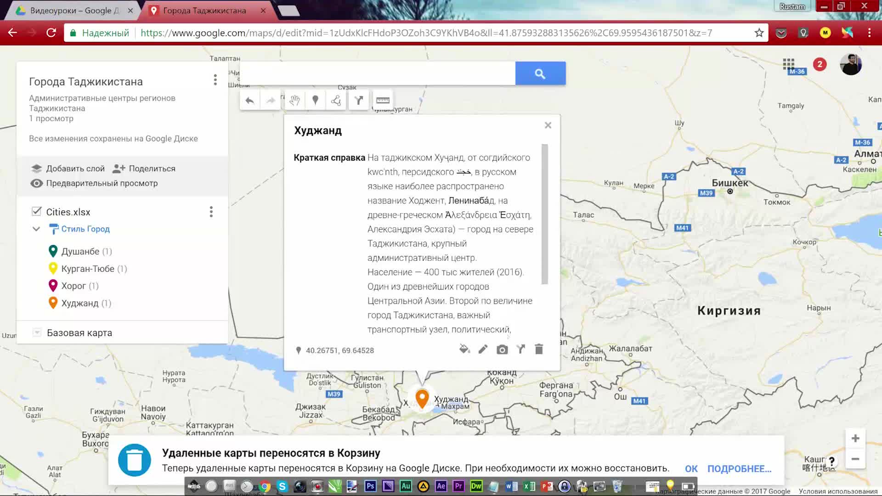Click the magenta Хорог marker swatch
The width and height of the screenshot is (882, 496).
(53, 286)
